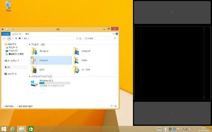
Task: Click the bottom virtual touchpad button
Action: [x=172, y=113]
